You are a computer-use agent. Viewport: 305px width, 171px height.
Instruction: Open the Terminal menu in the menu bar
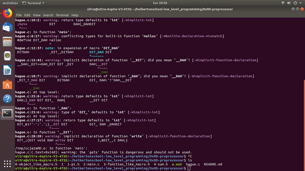(62, 15)
